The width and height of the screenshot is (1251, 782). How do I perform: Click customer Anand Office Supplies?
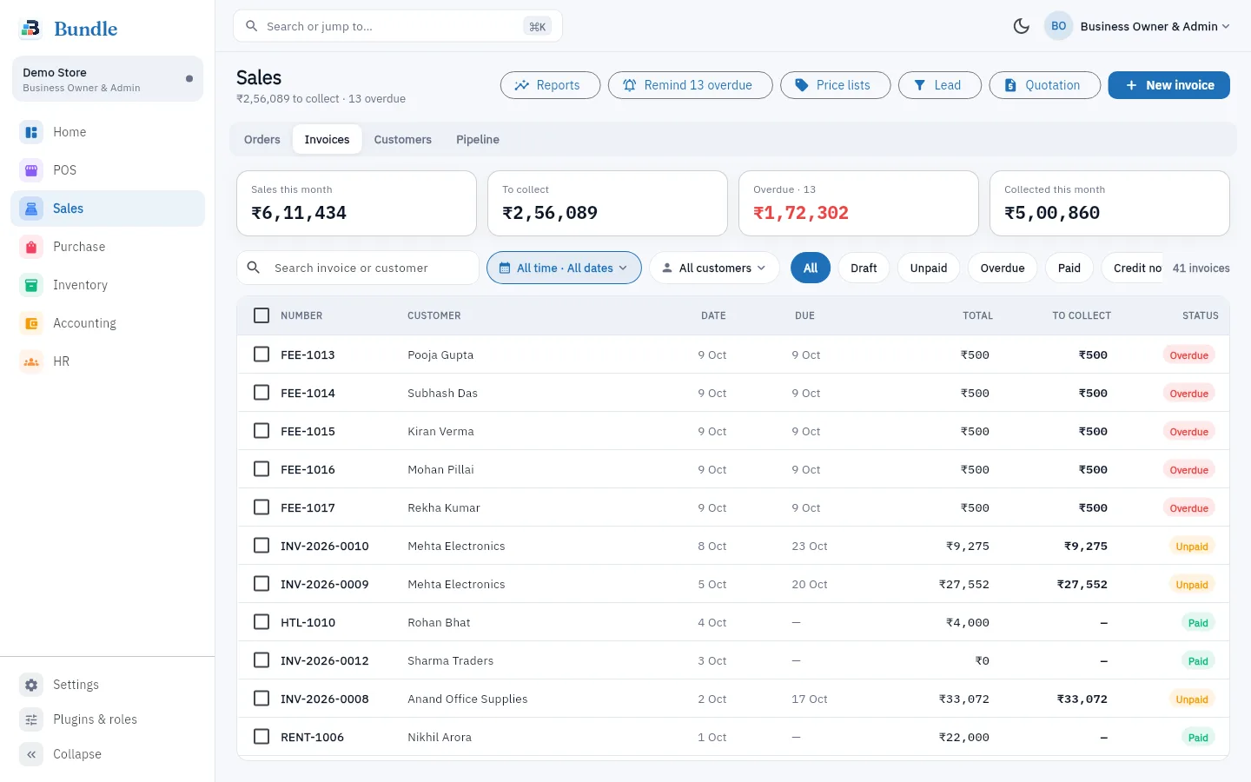(x=467, y=699)
